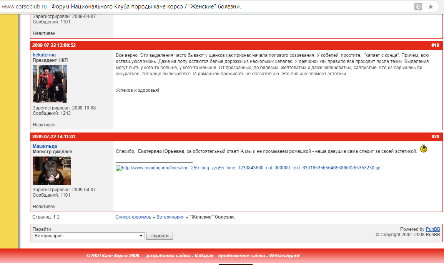Click the bold name "Екатерина Юрьевна" in post #20

161,151
